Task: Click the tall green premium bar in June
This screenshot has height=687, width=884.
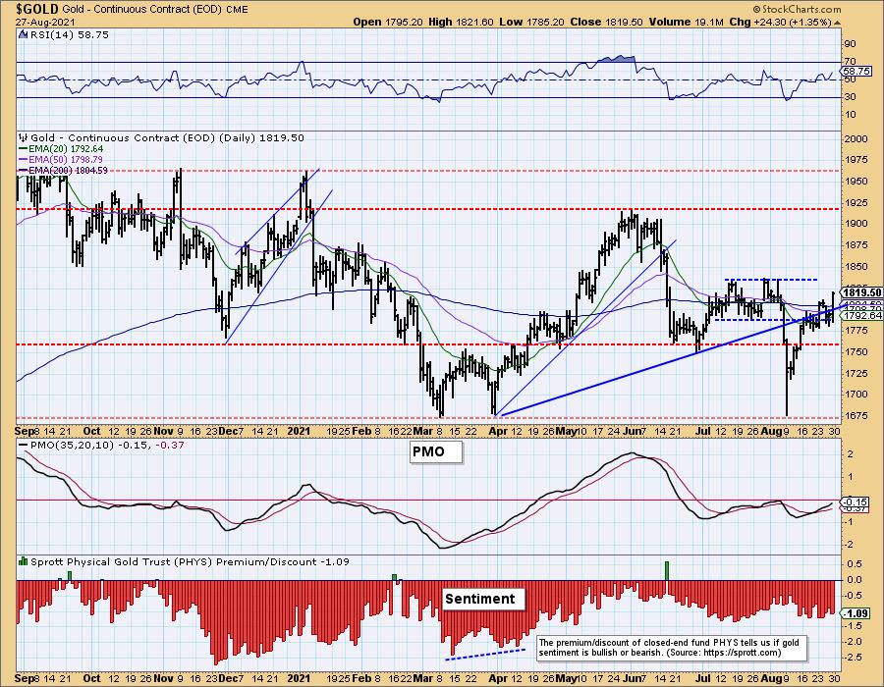Action: pos(667,570)
